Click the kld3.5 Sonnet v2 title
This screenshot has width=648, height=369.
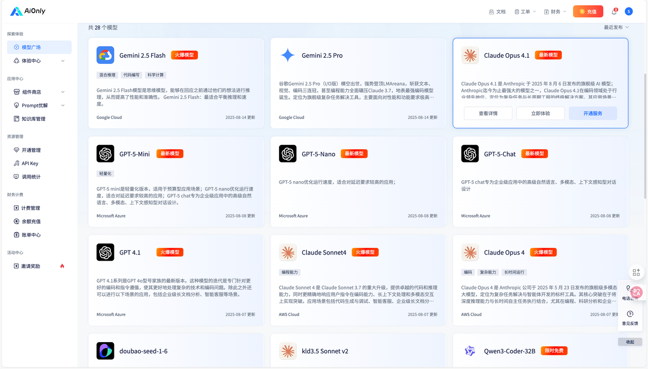(325, 351)
